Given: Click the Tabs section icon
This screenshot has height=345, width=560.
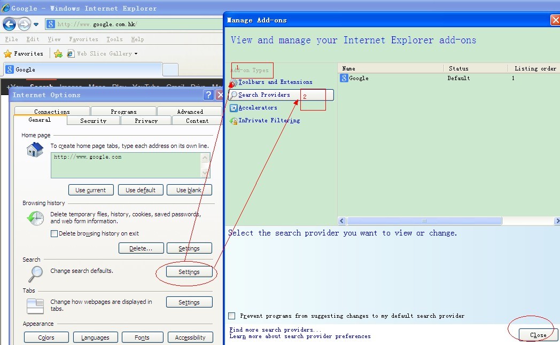Looking at the screenshot, I should tap(35, 306).
